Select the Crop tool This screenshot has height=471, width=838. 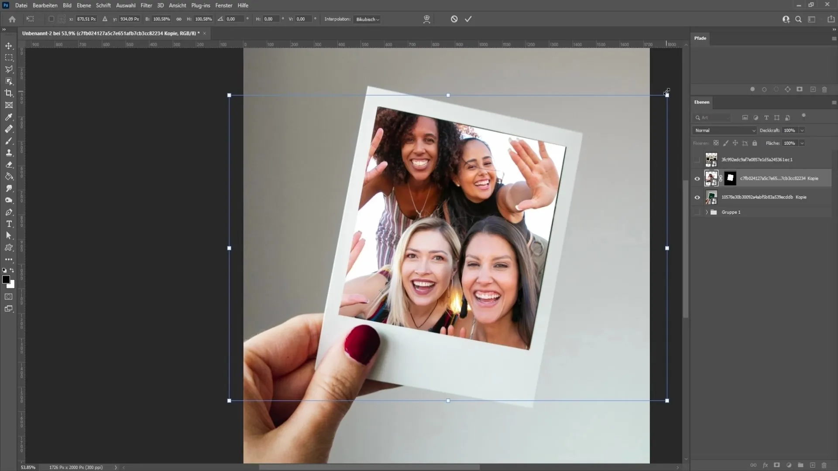[9, 93]
